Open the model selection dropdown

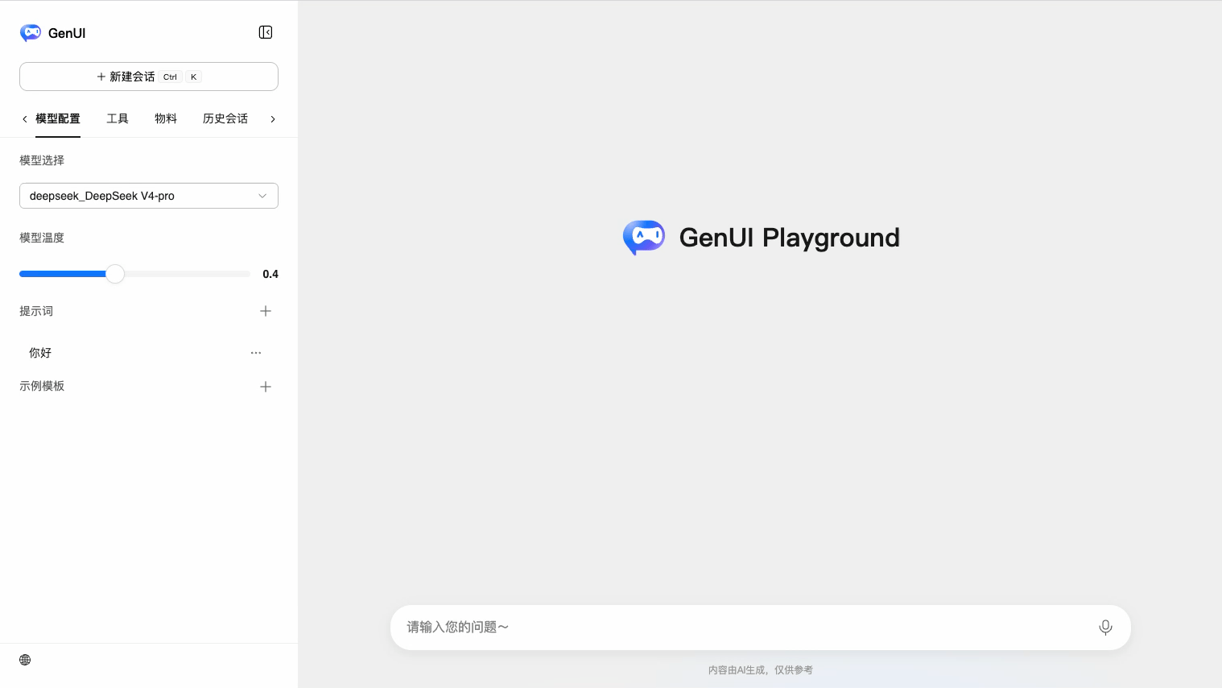pos(149,196)
